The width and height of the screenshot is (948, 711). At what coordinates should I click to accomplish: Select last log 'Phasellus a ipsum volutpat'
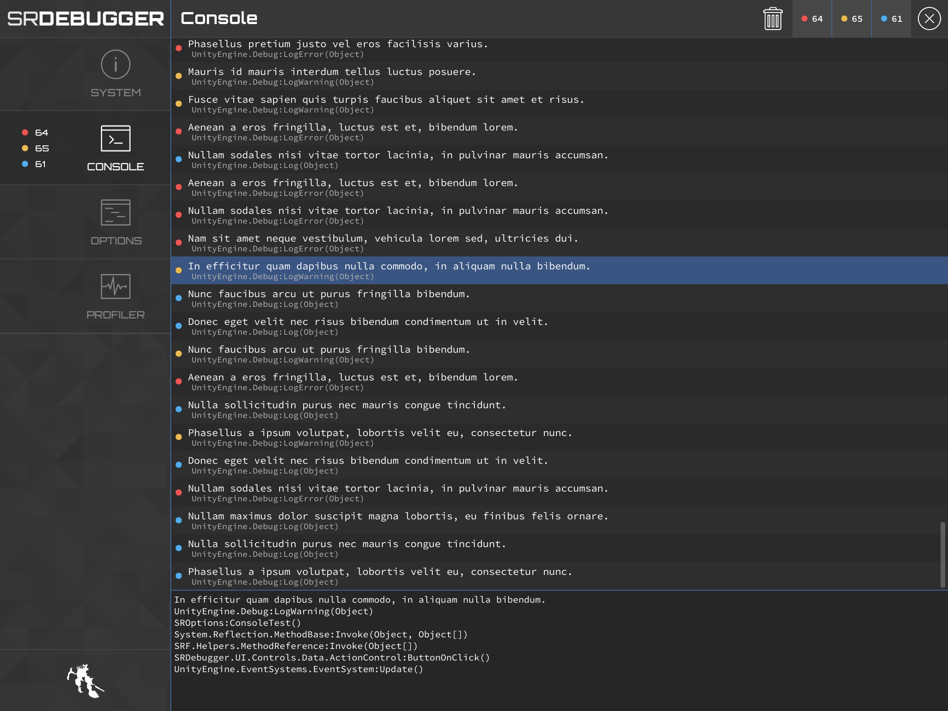[559, 576]
